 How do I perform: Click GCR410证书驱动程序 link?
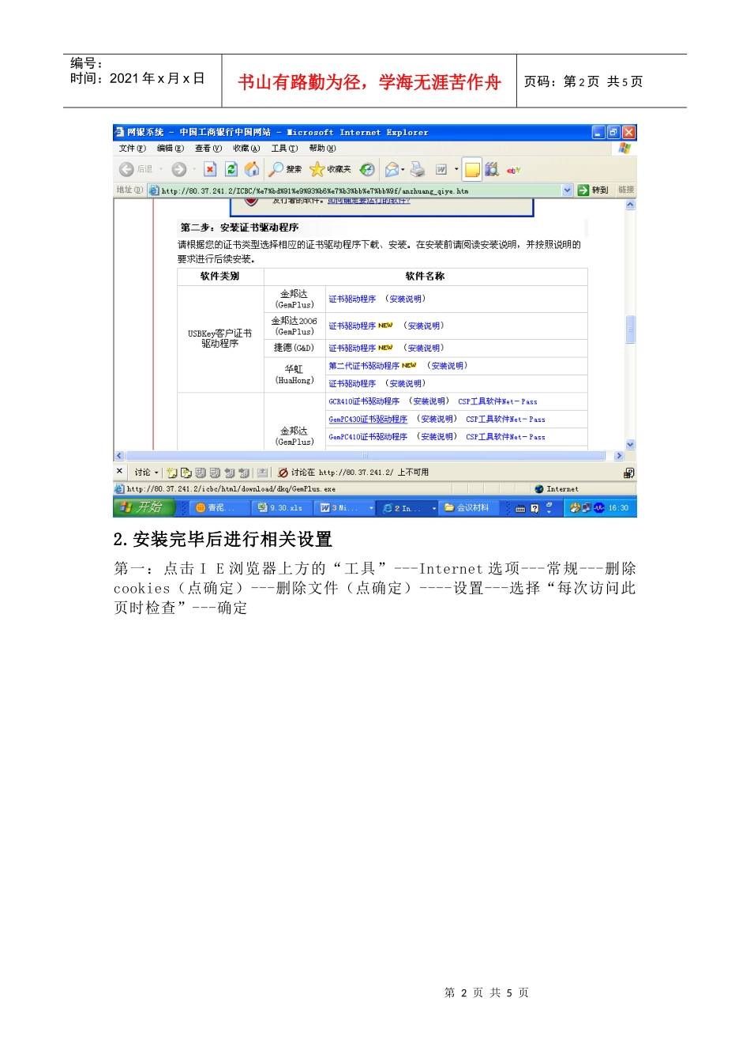[364, 401]
